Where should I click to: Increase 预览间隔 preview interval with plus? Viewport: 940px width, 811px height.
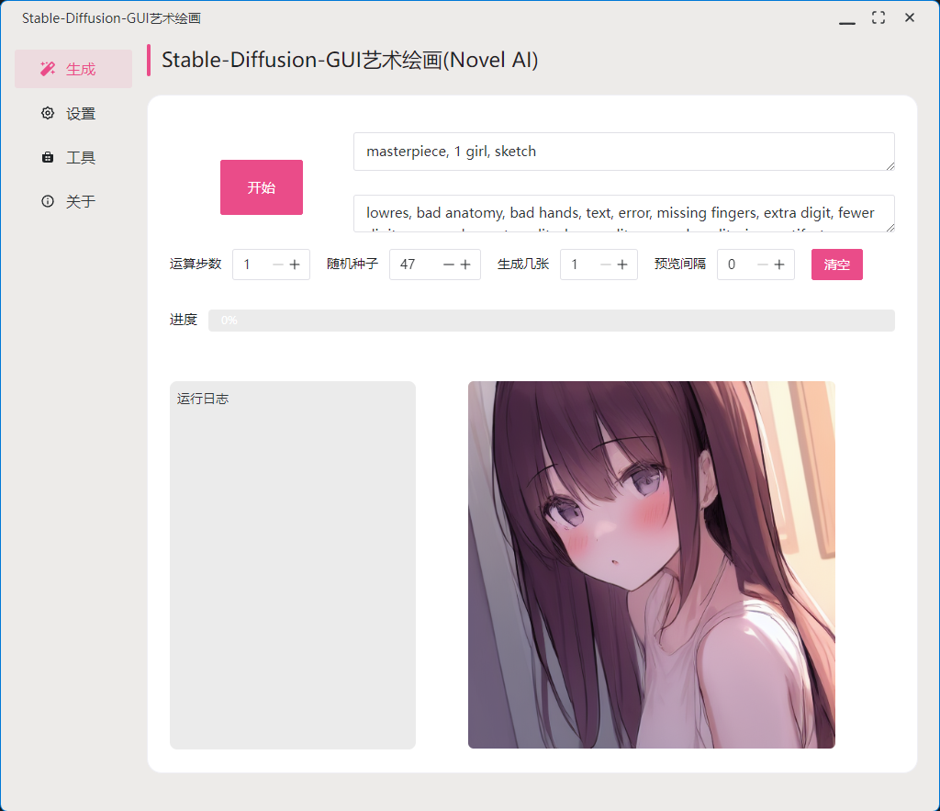(x=779, y=265)
